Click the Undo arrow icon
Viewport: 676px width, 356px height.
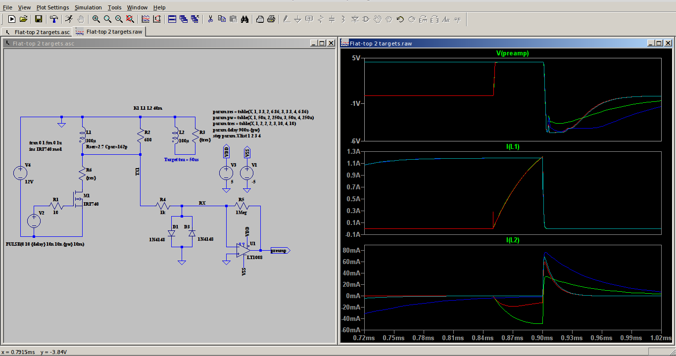pos(400,19)
